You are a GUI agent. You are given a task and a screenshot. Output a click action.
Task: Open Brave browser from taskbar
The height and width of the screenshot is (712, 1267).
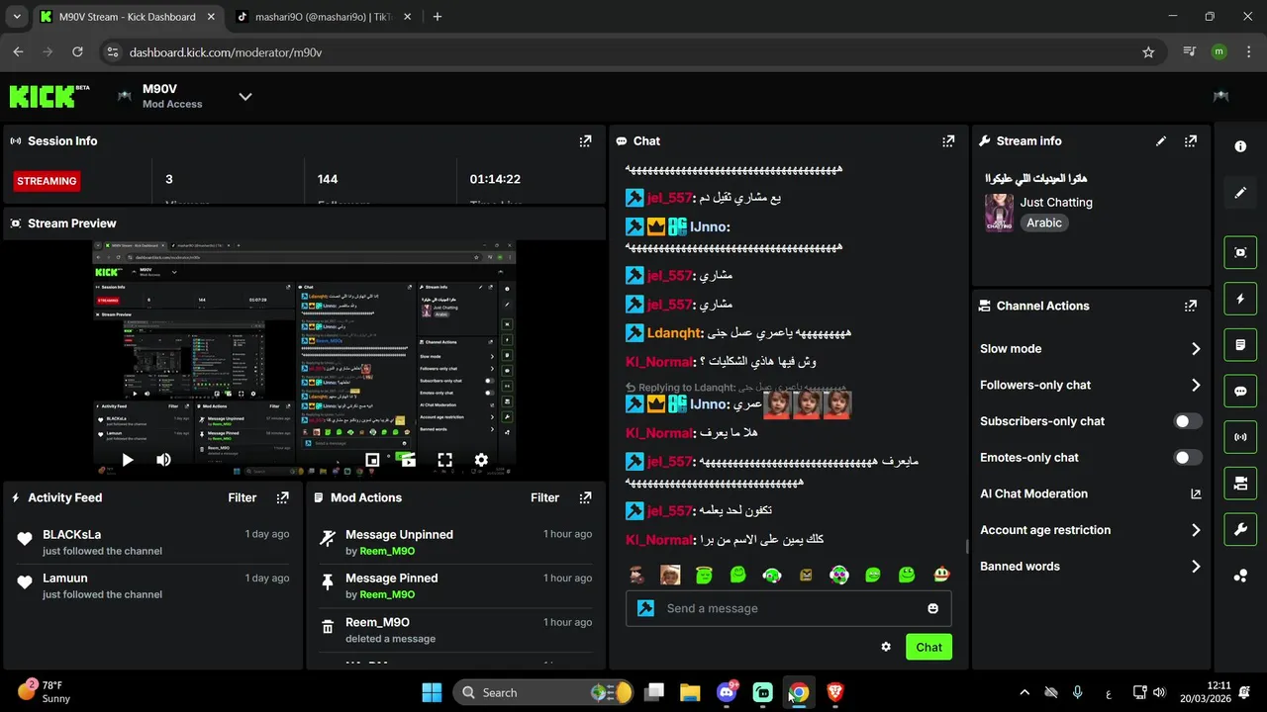click(834, 692)
